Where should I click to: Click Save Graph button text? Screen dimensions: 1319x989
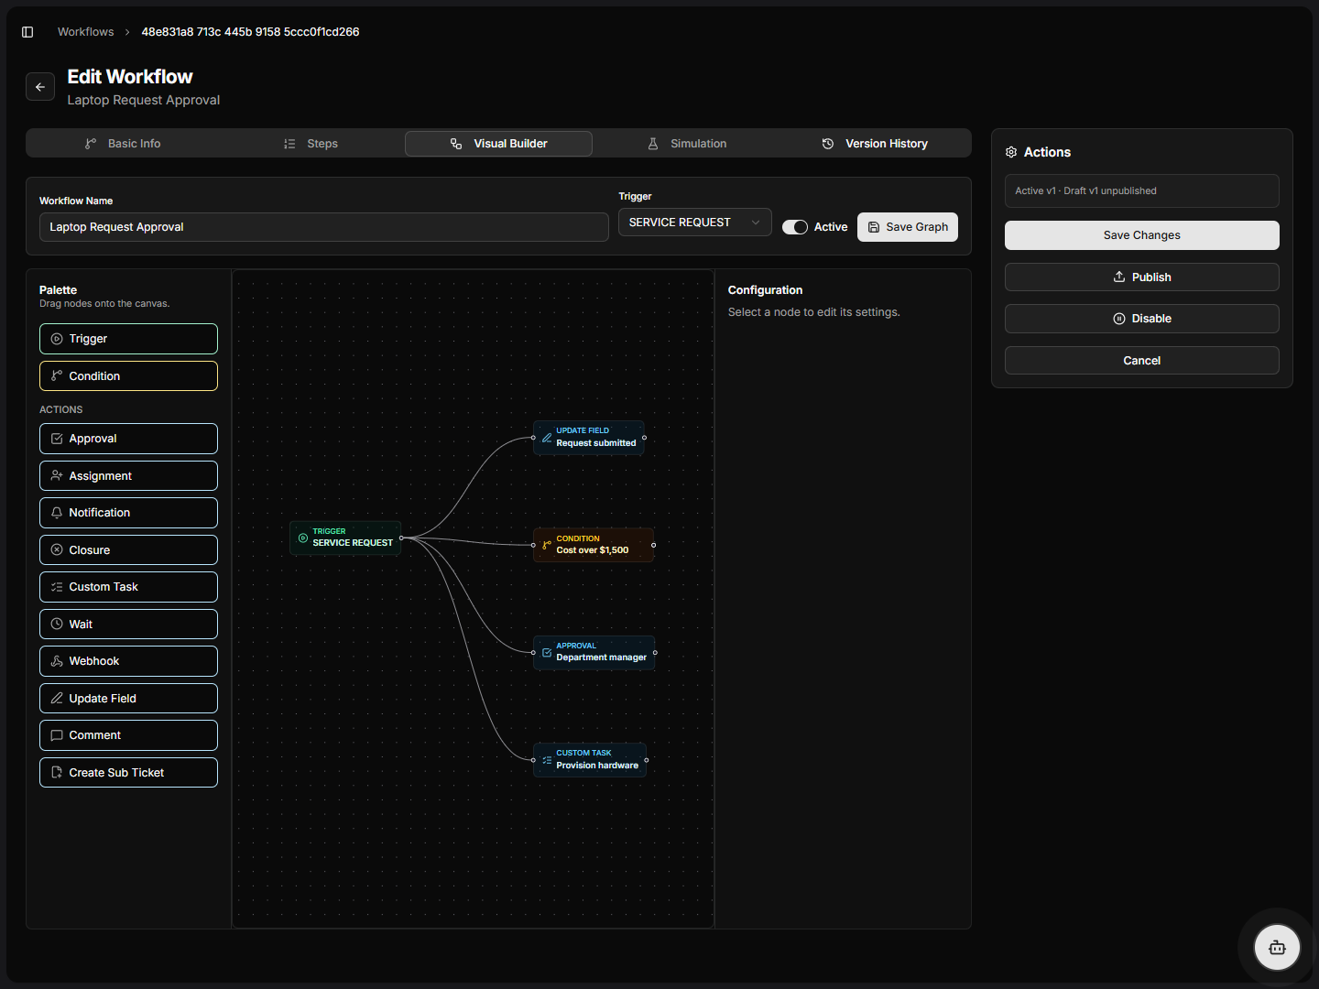pyautogui.click(x=917, y=227)
